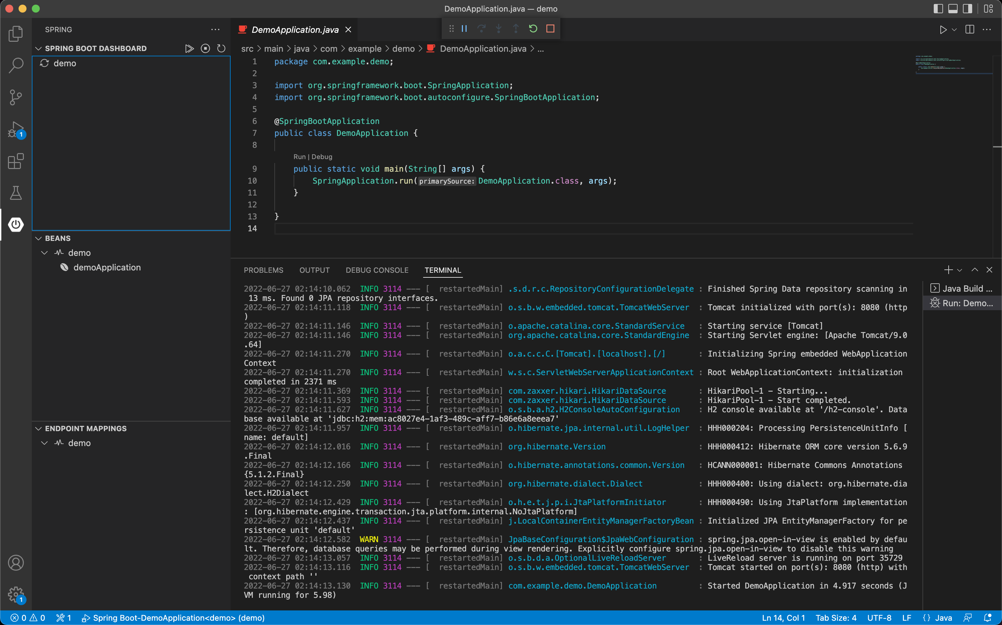This screenshot has width=1002, height=625.
Task: Click the example breadcrumb
Action: click(364, 49)
